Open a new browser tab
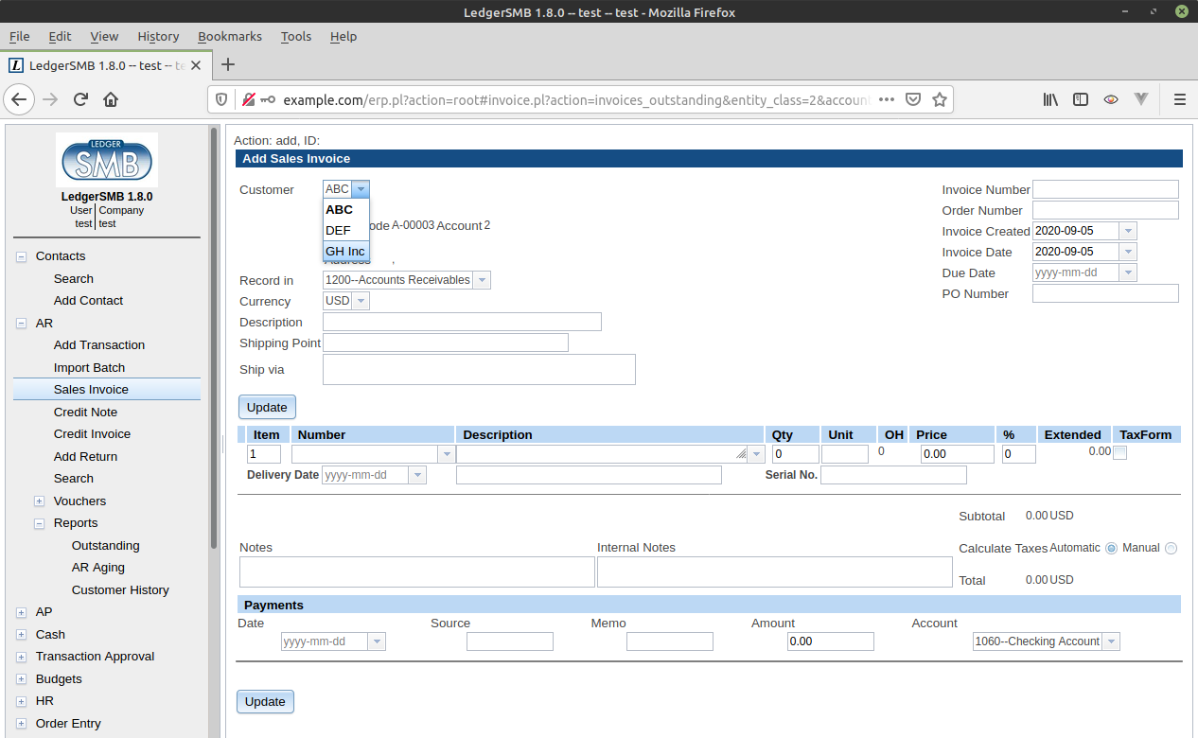1198x738 pixels. pyautogui.click(x=227, y=65)
